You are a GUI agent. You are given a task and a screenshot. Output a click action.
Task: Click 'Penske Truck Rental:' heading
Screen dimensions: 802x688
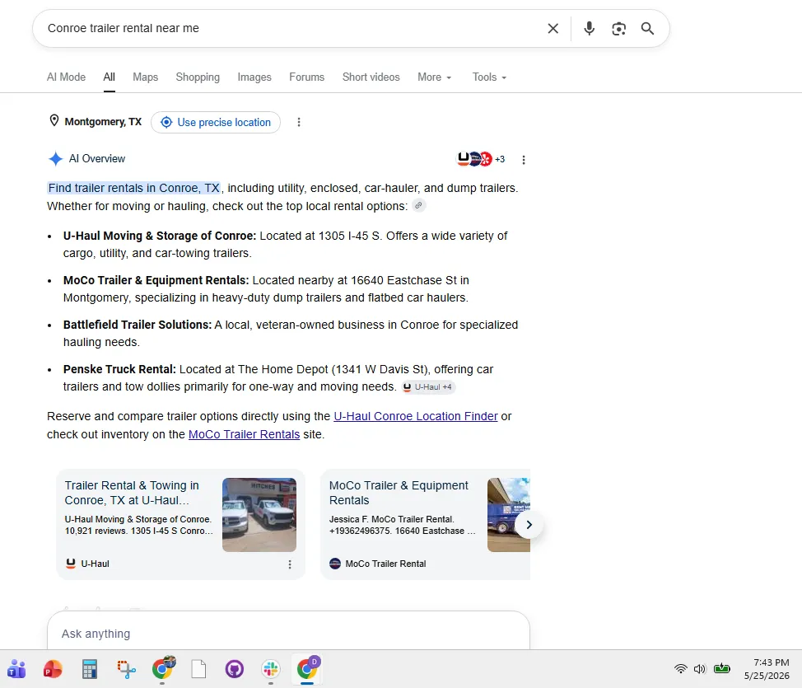119,370
